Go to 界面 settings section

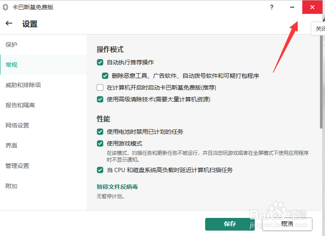point(11,146)
